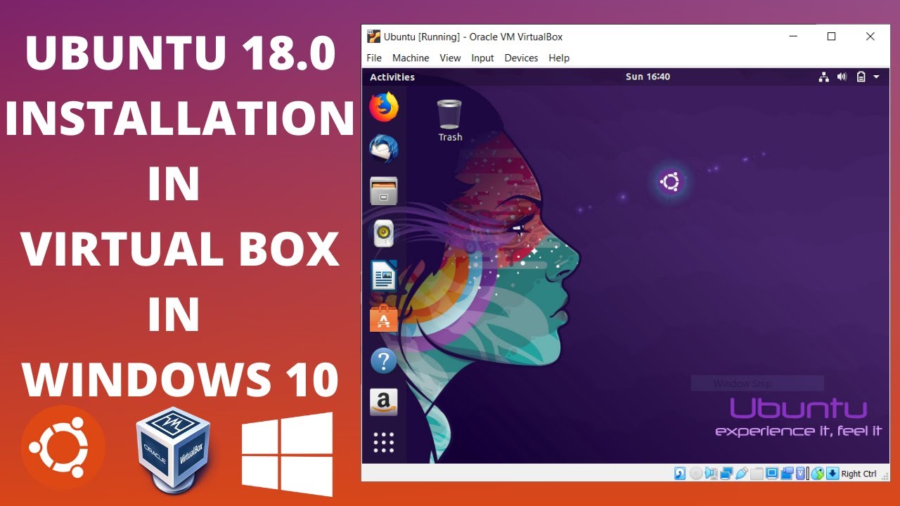Close the Oracle VM VirtualBox window
The image size is (900, 506).
(x=870, y=37)
